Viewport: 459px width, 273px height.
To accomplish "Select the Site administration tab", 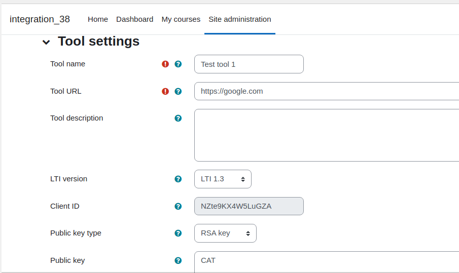I will tap(240, 19).
